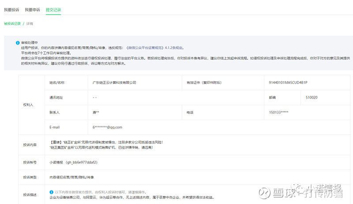The width and height of the screenshot is (353, 204).
Task: Click the info icon in 投诉描述 row
Action: pyautogui.click(x=51, y=192)
